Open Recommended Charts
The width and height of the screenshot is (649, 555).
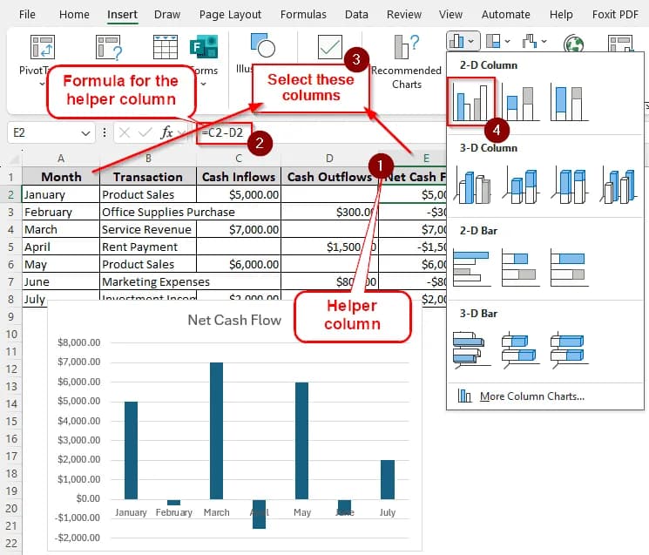pyautogui.click(x=407, y=62)
